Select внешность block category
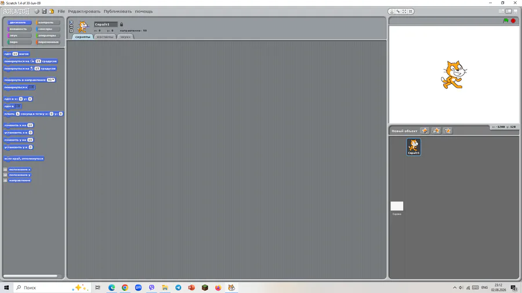 click(19, 29)
